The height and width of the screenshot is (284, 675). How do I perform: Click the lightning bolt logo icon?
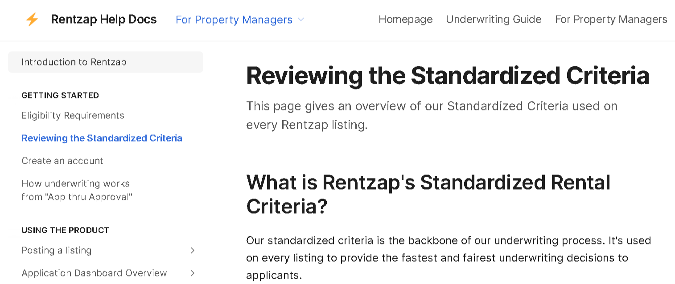(32, 20)
